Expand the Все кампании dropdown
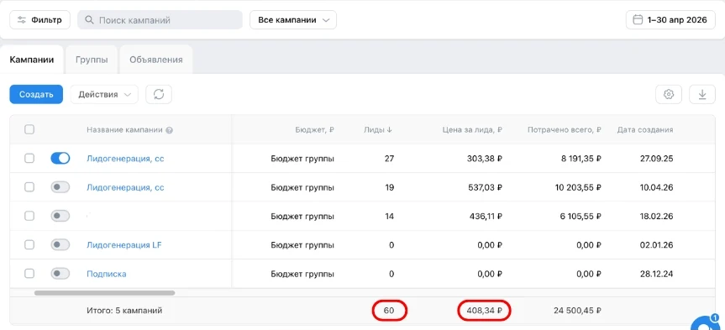Image resolution: width=725 pixels, height=330 pixels. click(x=293, y=20)
